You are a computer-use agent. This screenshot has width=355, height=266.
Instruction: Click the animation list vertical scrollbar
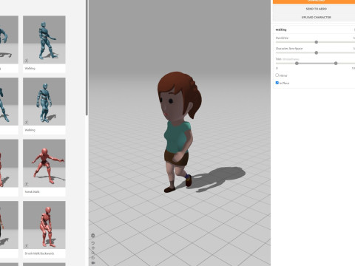(x=87, y=58)
